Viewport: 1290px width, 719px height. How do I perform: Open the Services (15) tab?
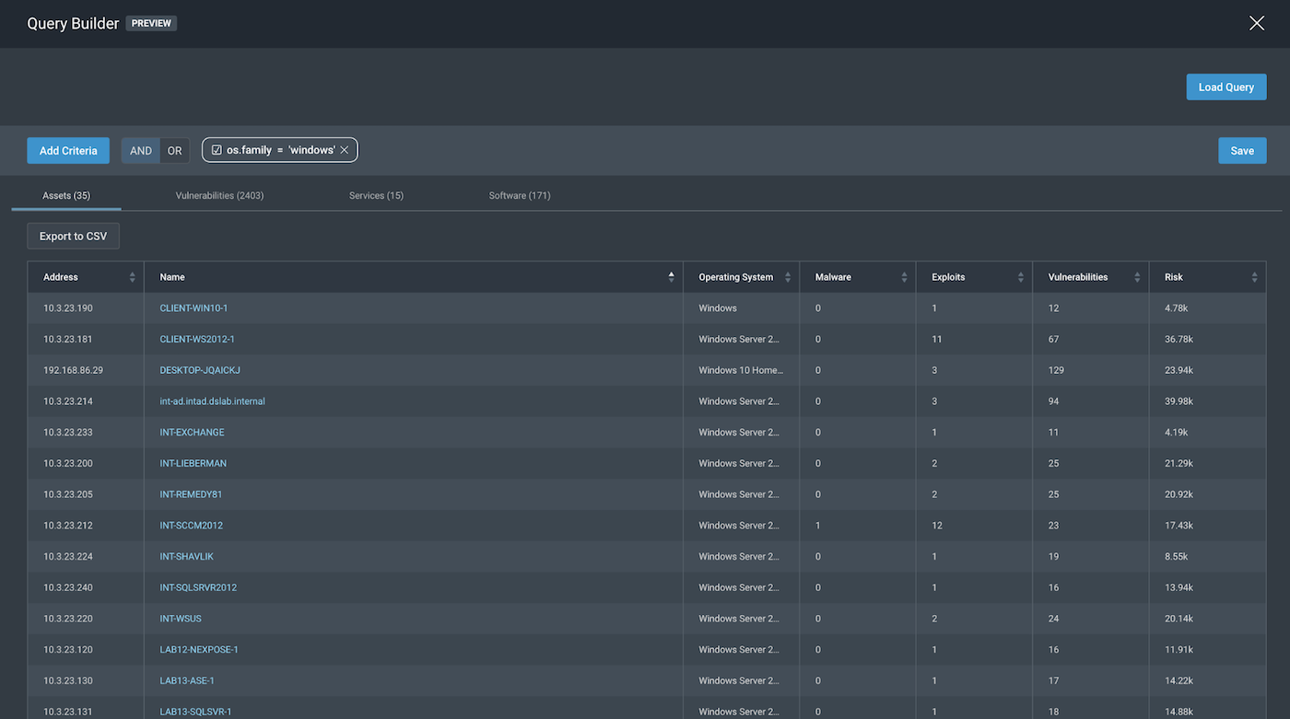click(376, 195)
